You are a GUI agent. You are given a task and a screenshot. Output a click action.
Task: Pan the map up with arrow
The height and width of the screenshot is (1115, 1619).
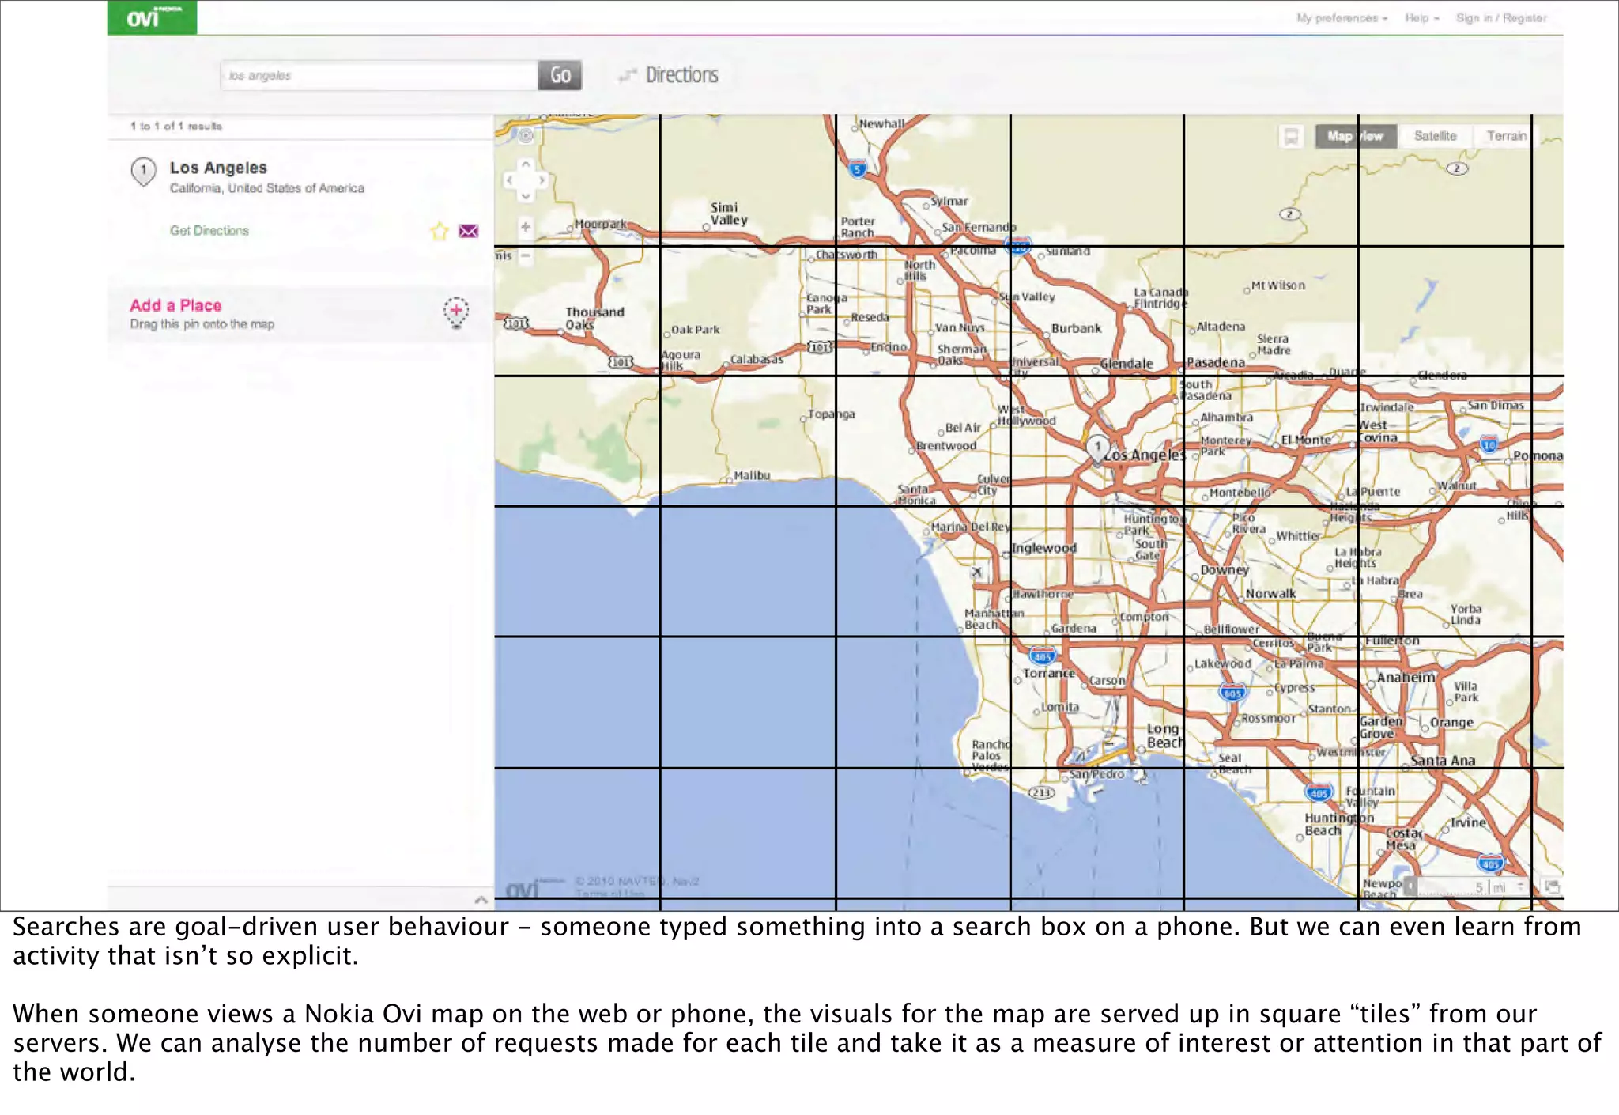tap(526, 164)
